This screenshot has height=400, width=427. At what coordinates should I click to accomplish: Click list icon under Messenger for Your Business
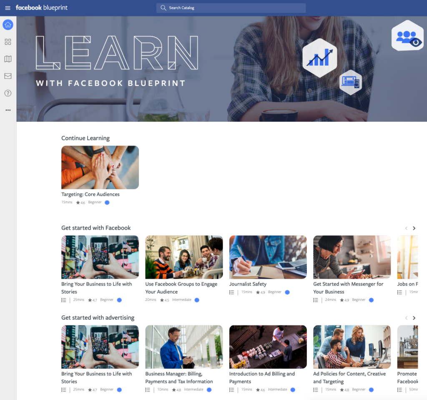pos(316,300)
